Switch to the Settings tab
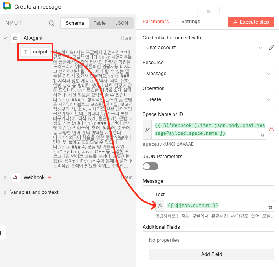The height and width of the screenshot is (267, 279). [x=191, y=22]
